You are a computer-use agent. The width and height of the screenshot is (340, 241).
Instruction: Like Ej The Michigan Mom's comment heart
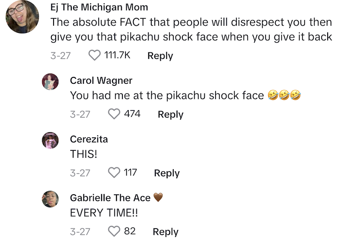click(x=94, y=55)
